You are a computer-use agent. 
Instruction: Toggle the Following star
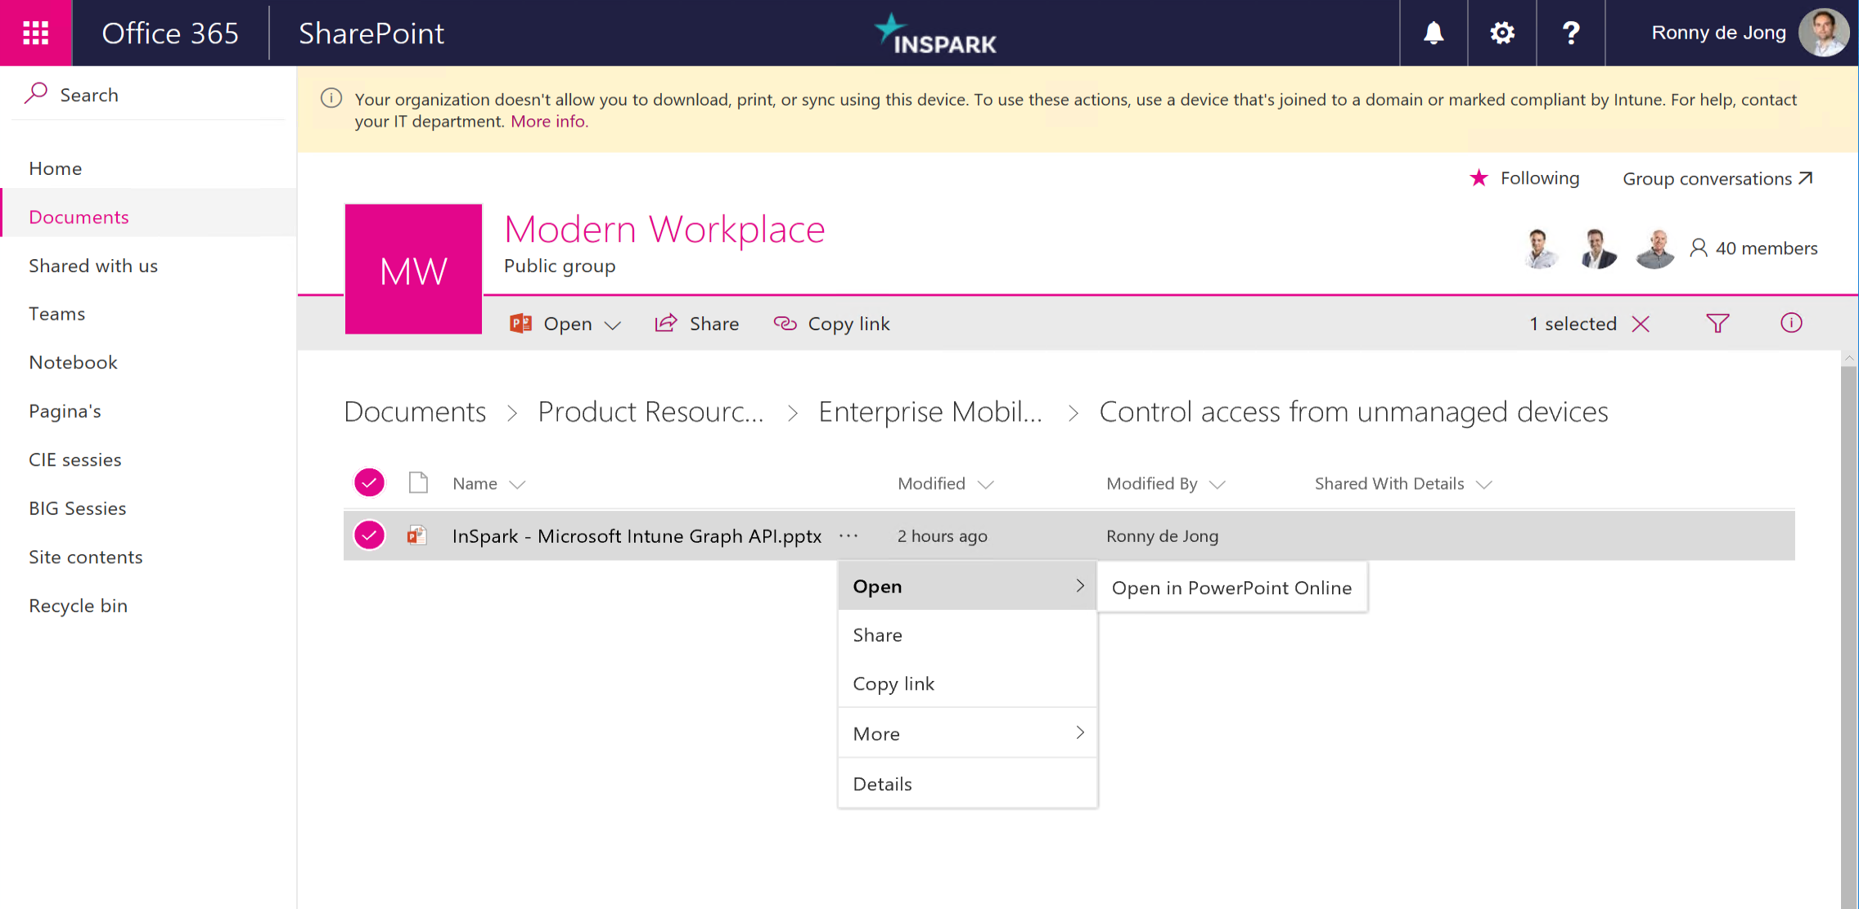(1479, 178)
